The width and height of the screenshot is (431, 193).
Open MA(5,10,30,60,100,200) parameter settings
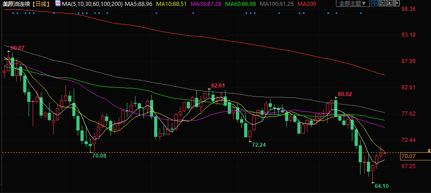coord(92,4)
